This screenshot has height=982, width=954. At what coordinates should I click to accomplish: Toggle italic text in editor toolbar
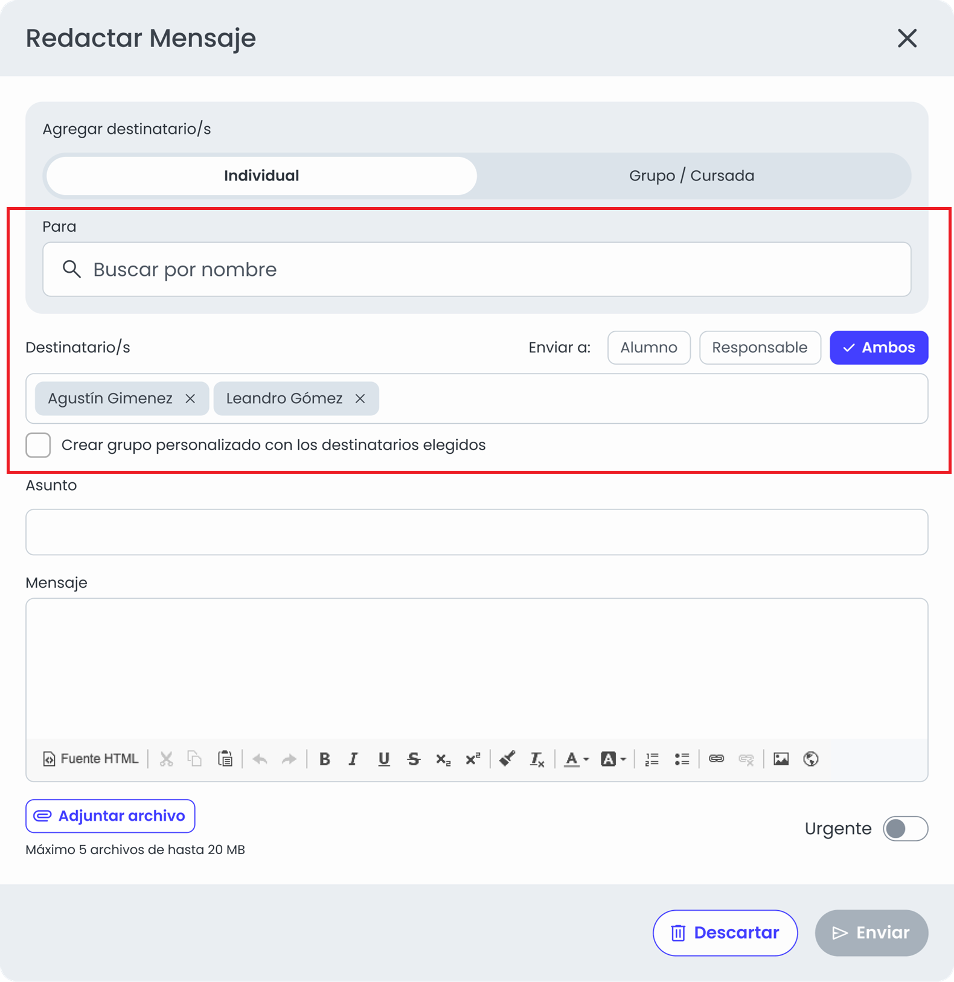coord(353,759)
